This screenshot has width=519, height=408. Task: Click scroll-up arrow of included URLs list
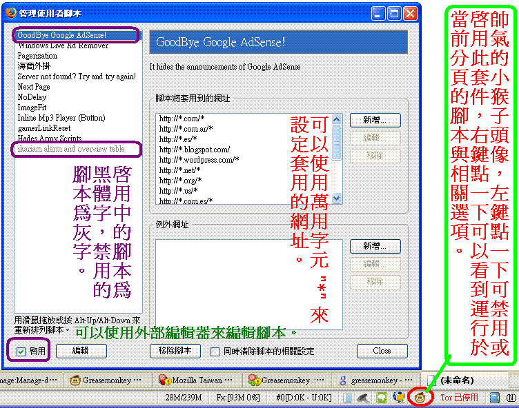click(336, 119)
